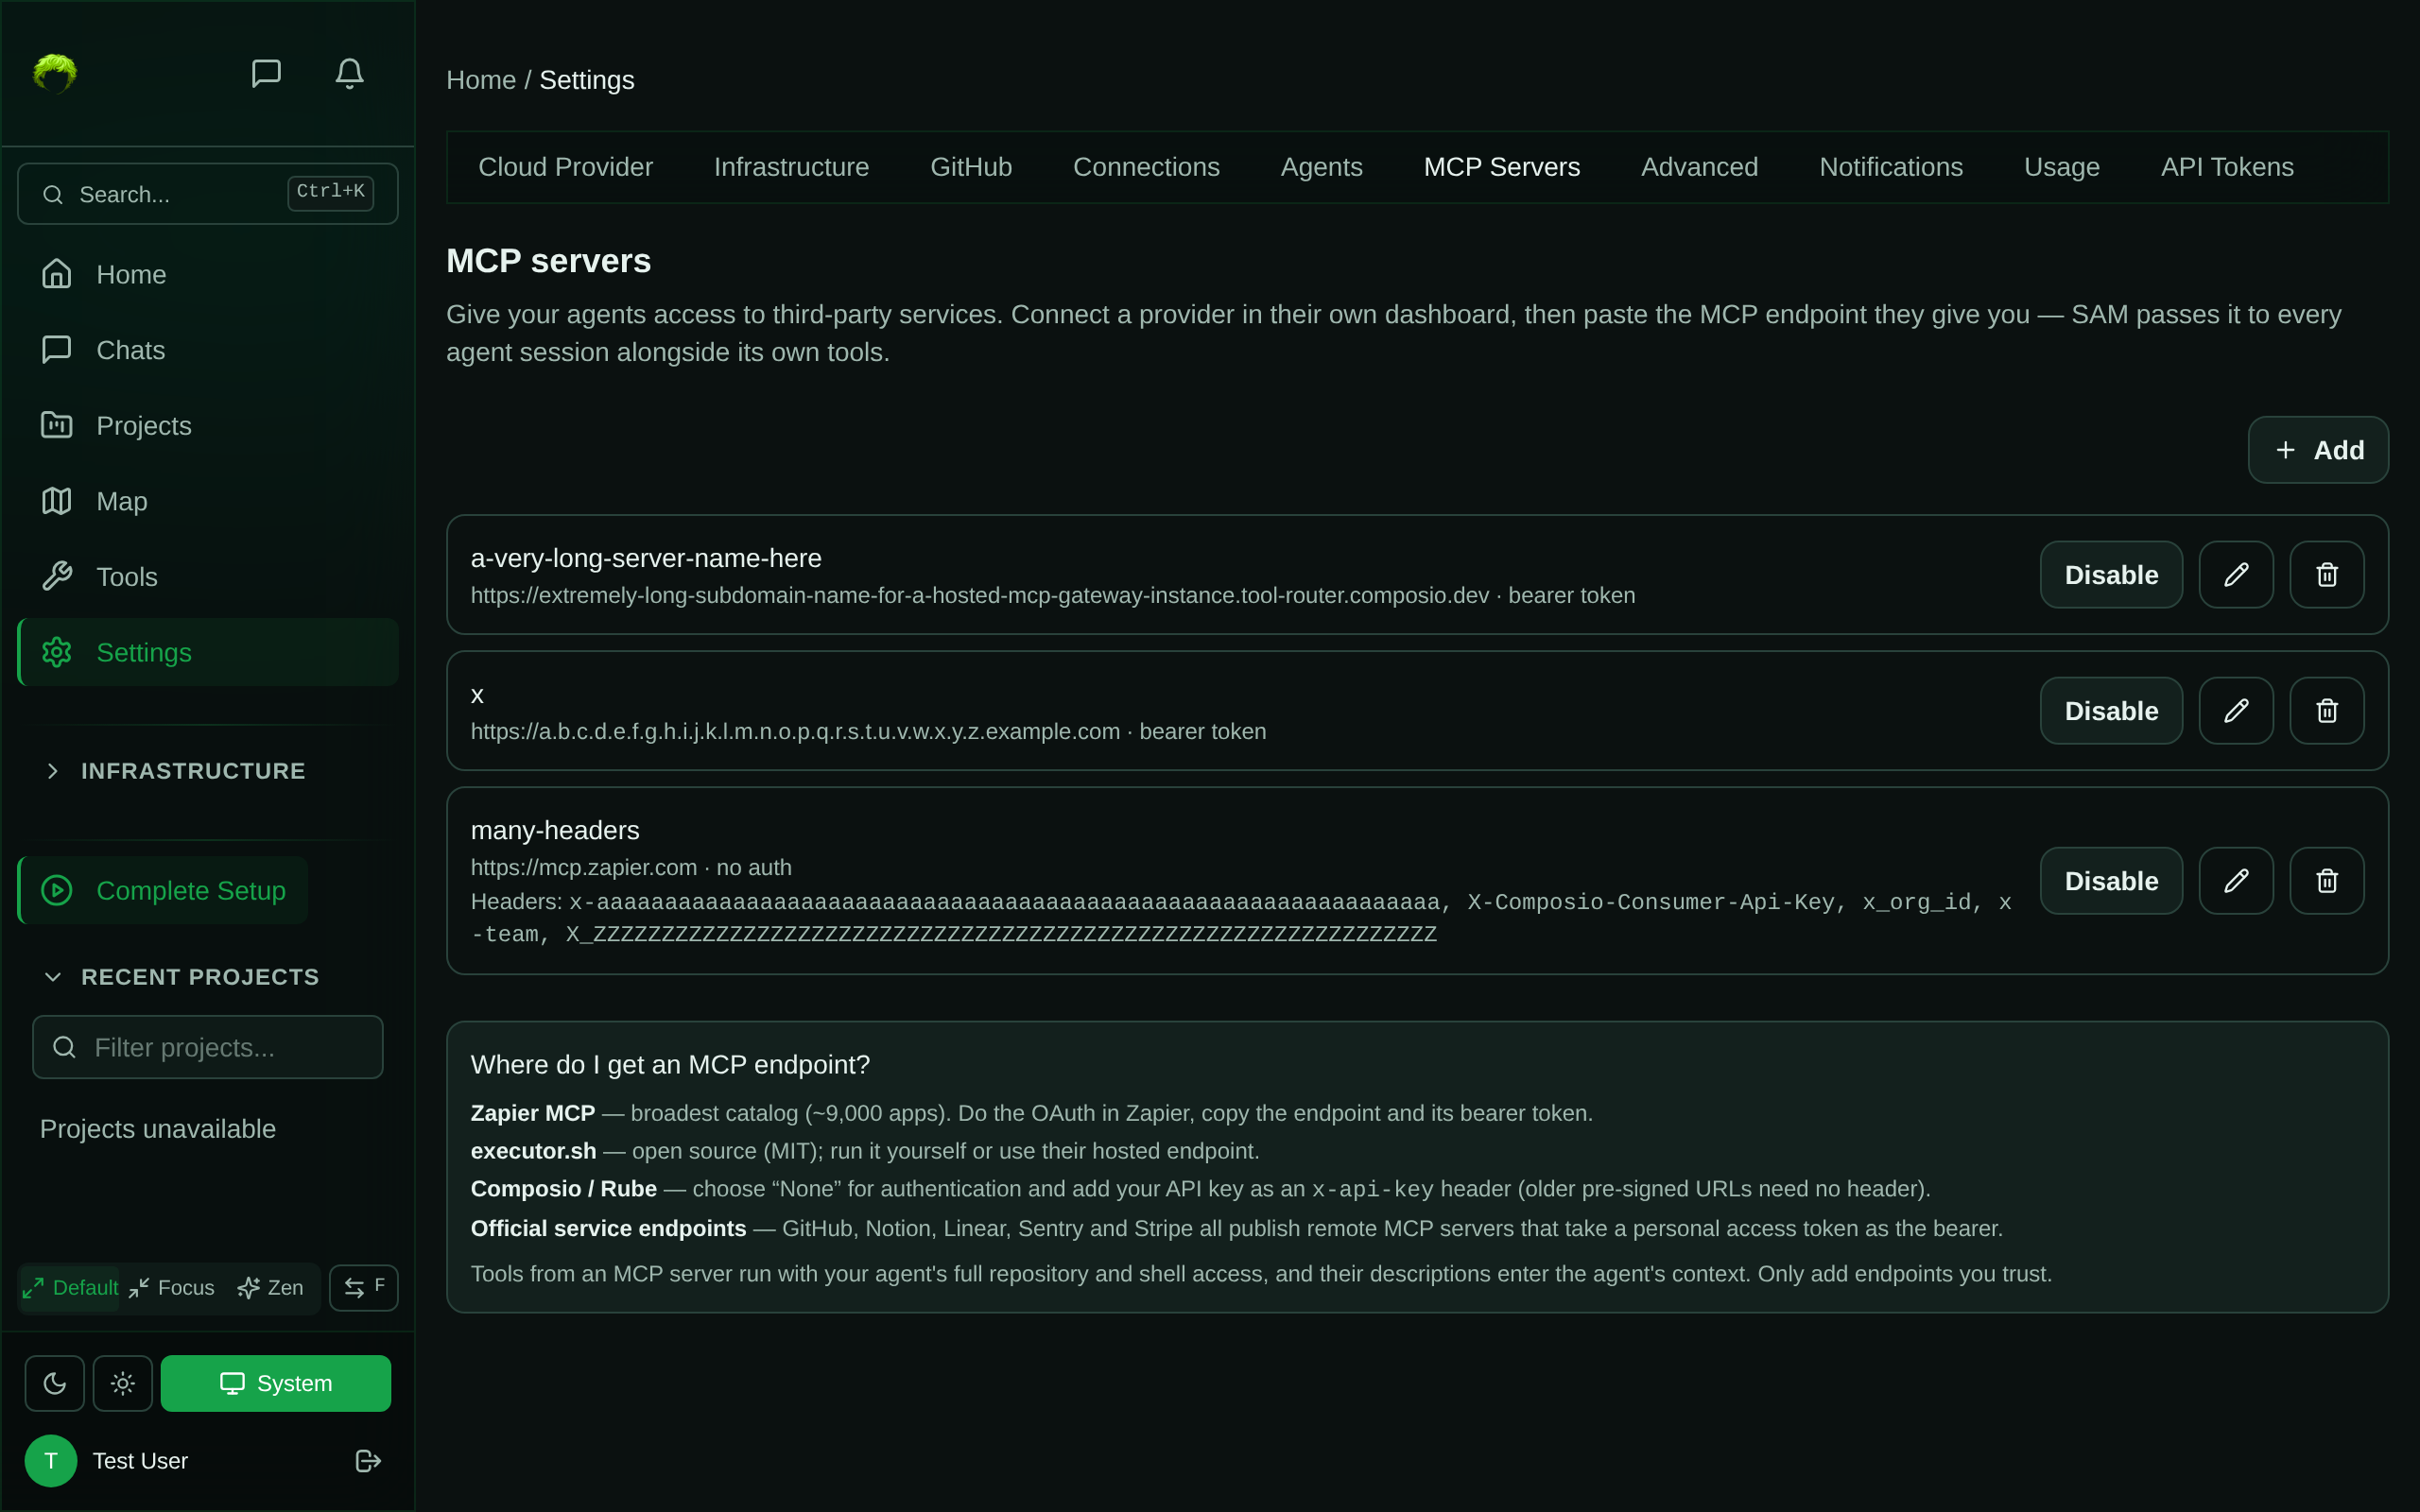The image size is (2420, 1512).
Task: Switch to dark theme moon icon
Action: click(55, 1383)
